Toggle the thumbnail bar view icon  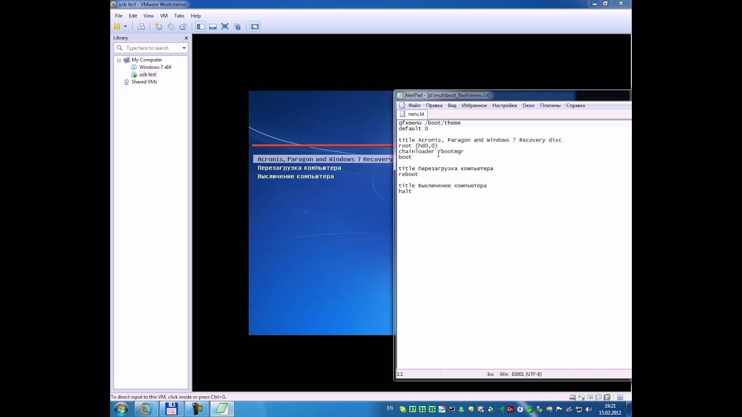click(x=213, y=27)
